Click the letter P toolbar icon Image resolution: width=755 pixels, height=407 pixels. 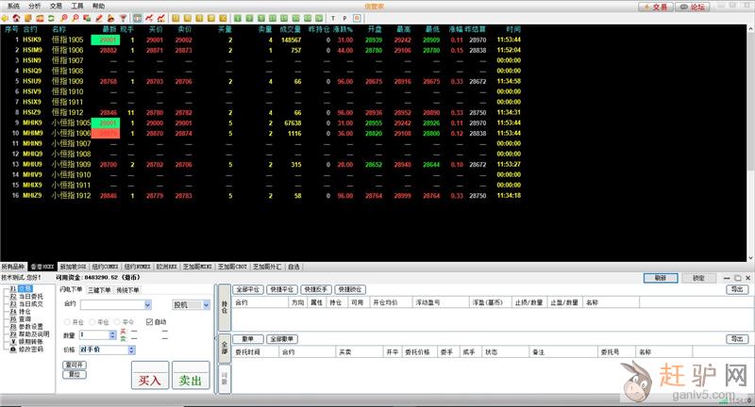(344, 18)
